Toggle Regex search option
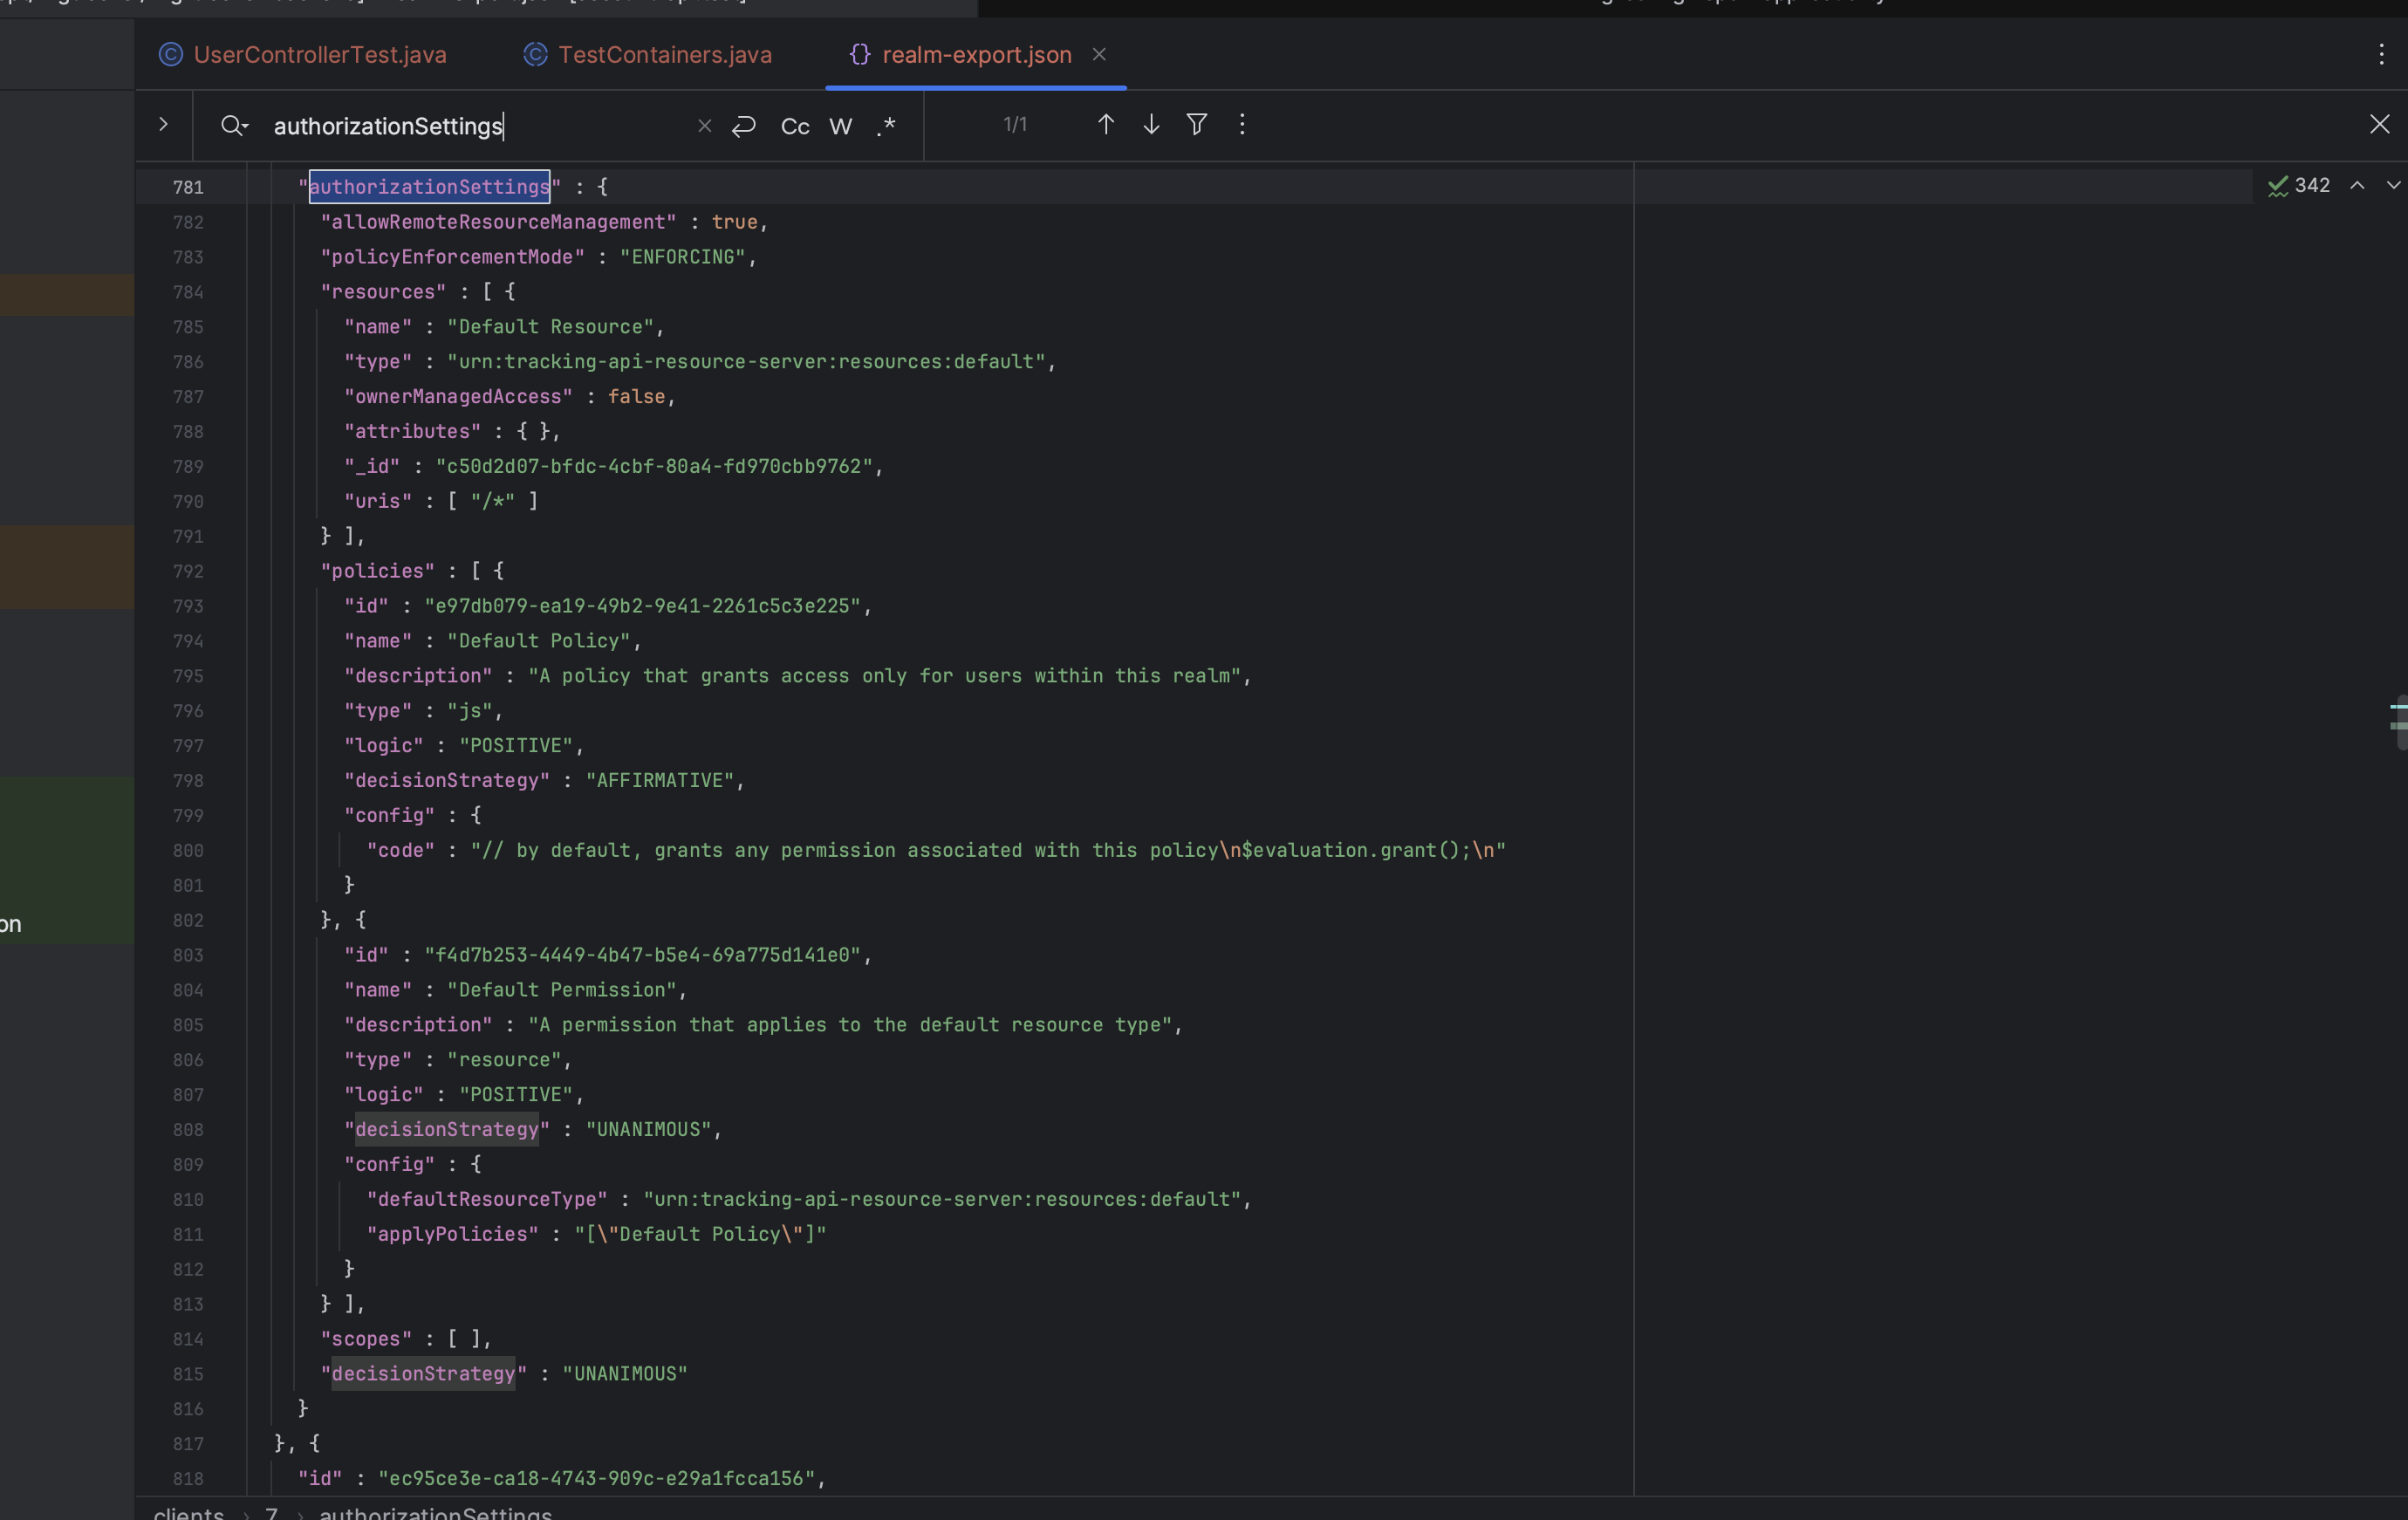Viewport: 2408px width, 1520px height. click(x=886, y=125)
